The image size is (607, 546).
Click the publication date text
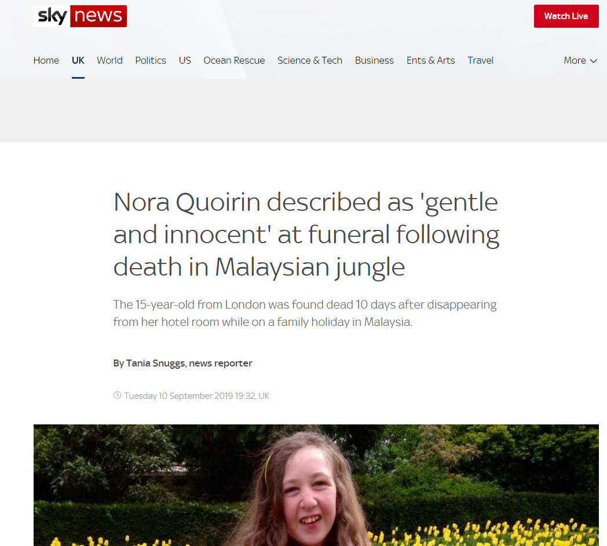[x=197, y=396]
